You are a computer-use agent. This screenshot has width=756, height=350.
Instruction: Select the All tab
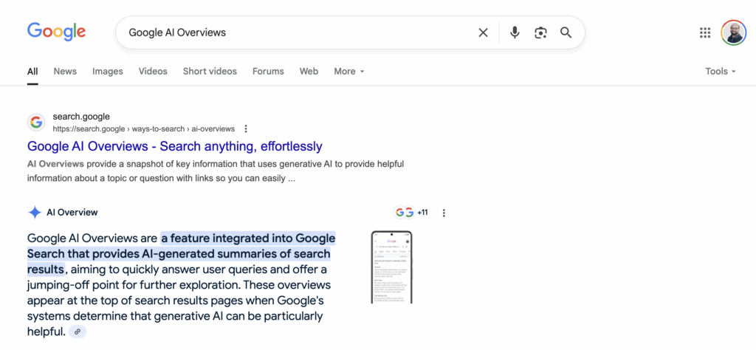click(x=32, y=72)
